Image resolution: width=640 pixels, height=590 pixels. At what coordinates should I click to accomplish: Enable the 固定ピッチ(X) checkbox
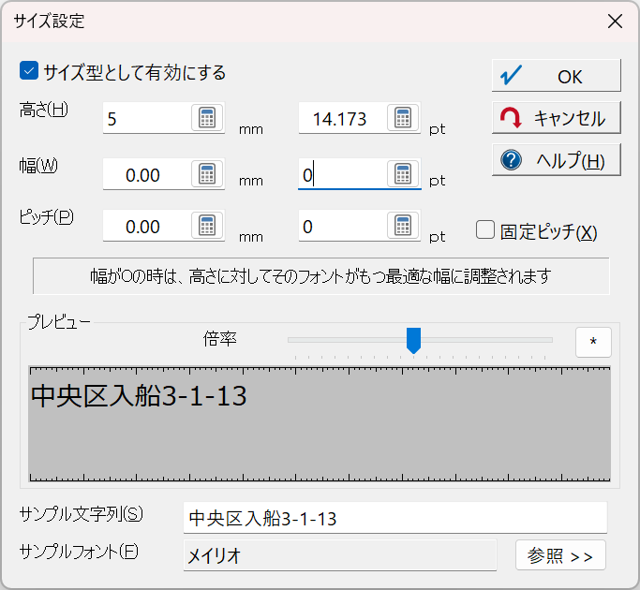point(485,229)
